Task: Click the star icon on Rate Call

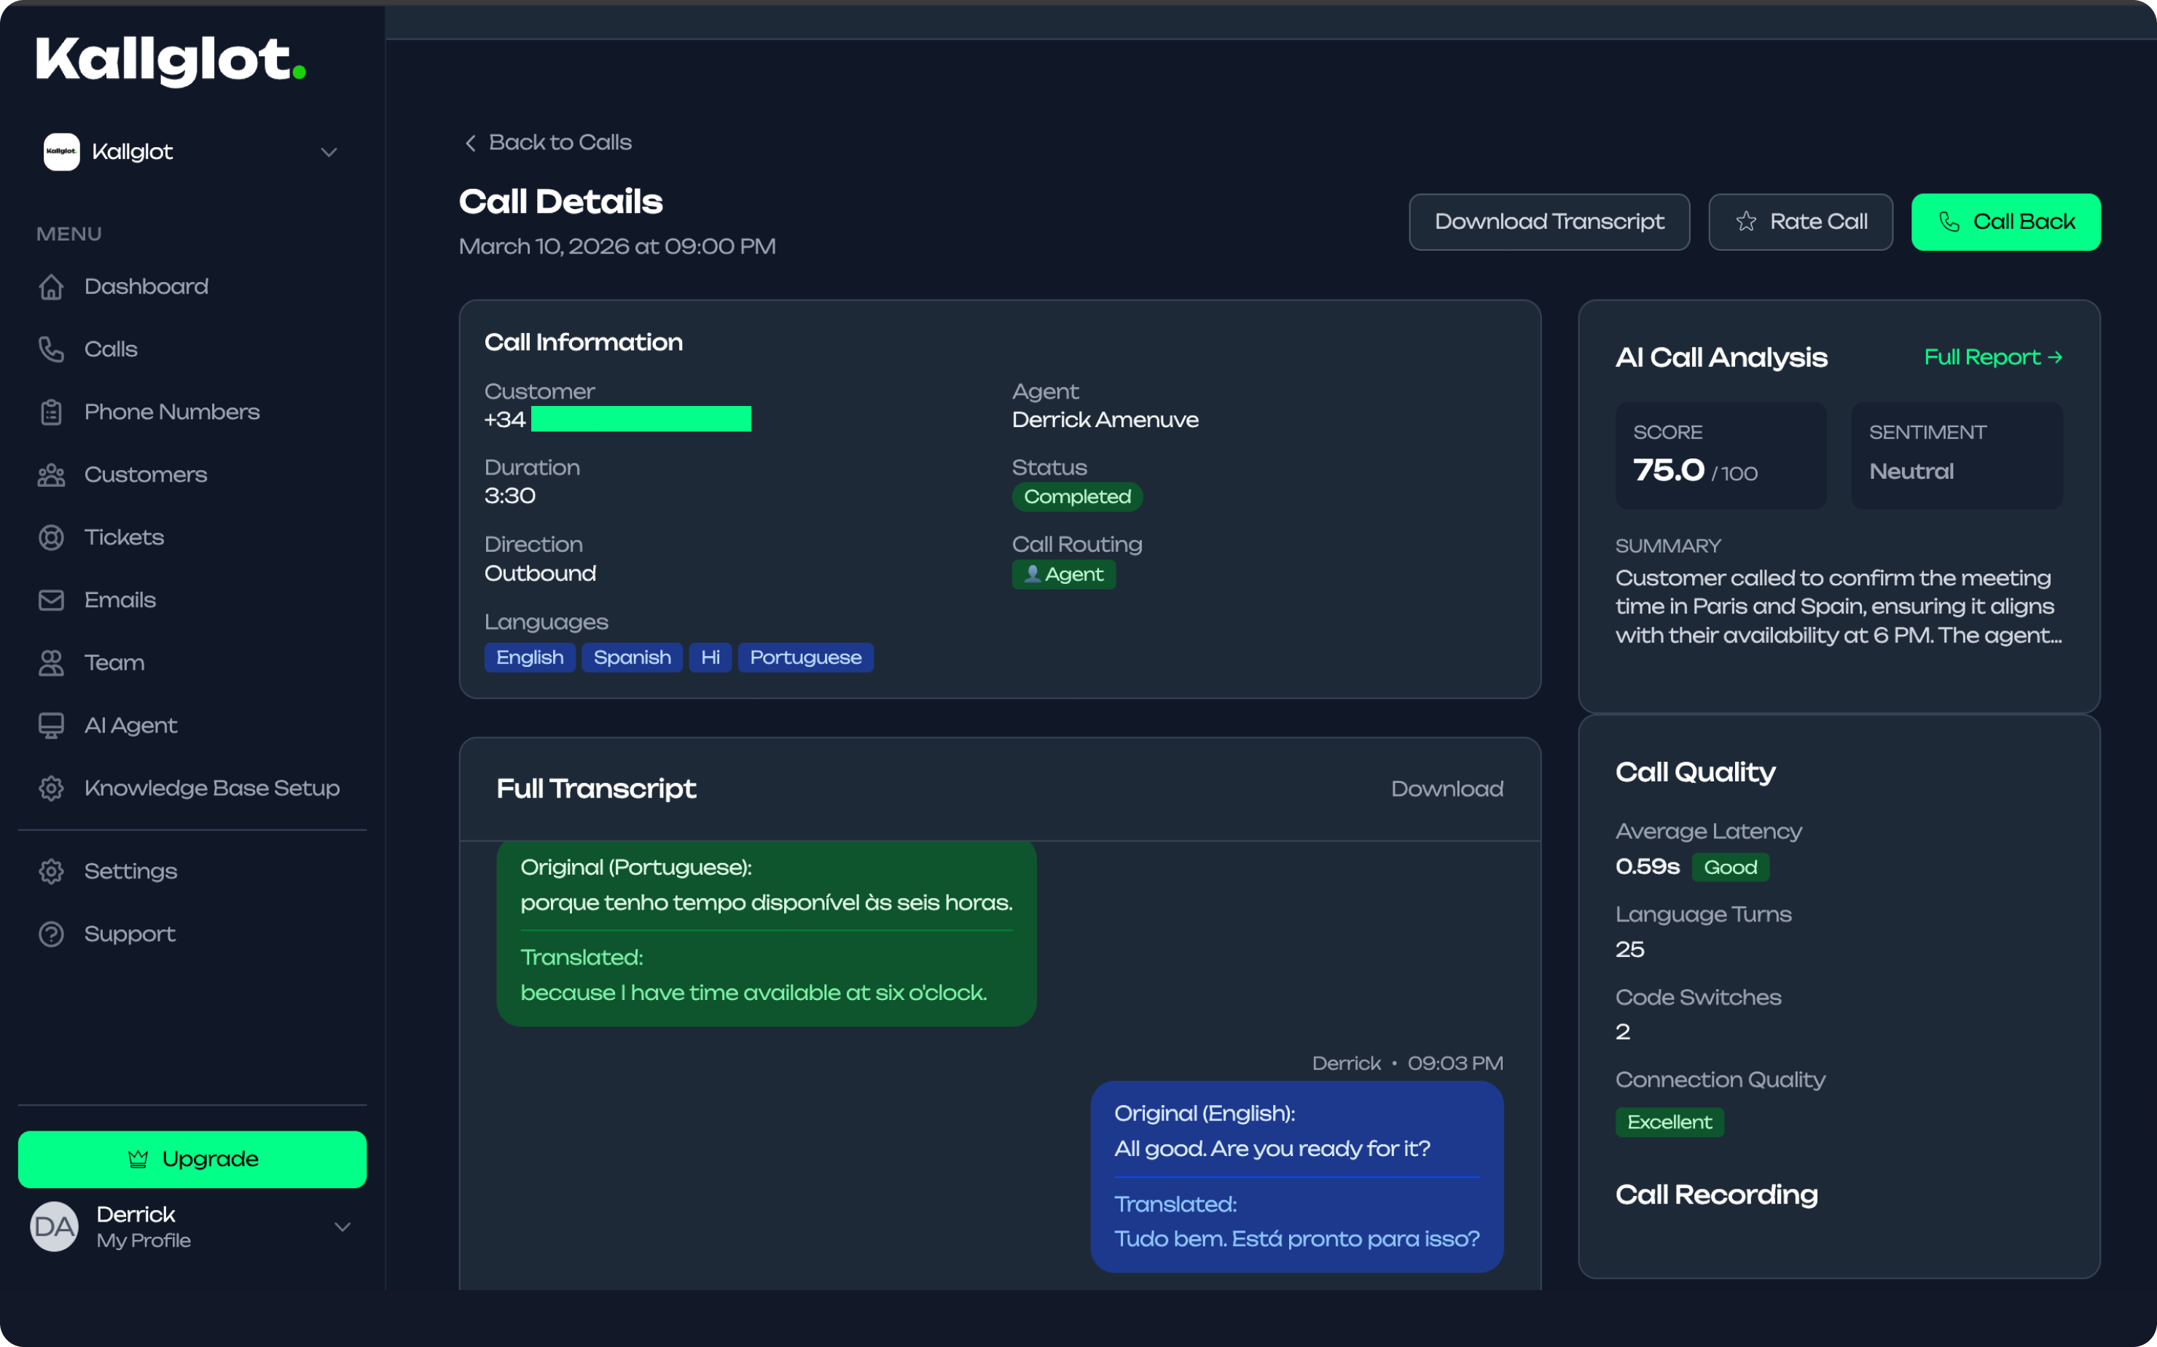Action: coord(1747,221)
